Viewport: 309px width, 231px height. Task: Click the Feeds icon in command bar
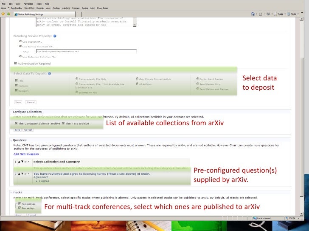pyautogui.click(x=260, y=14)
